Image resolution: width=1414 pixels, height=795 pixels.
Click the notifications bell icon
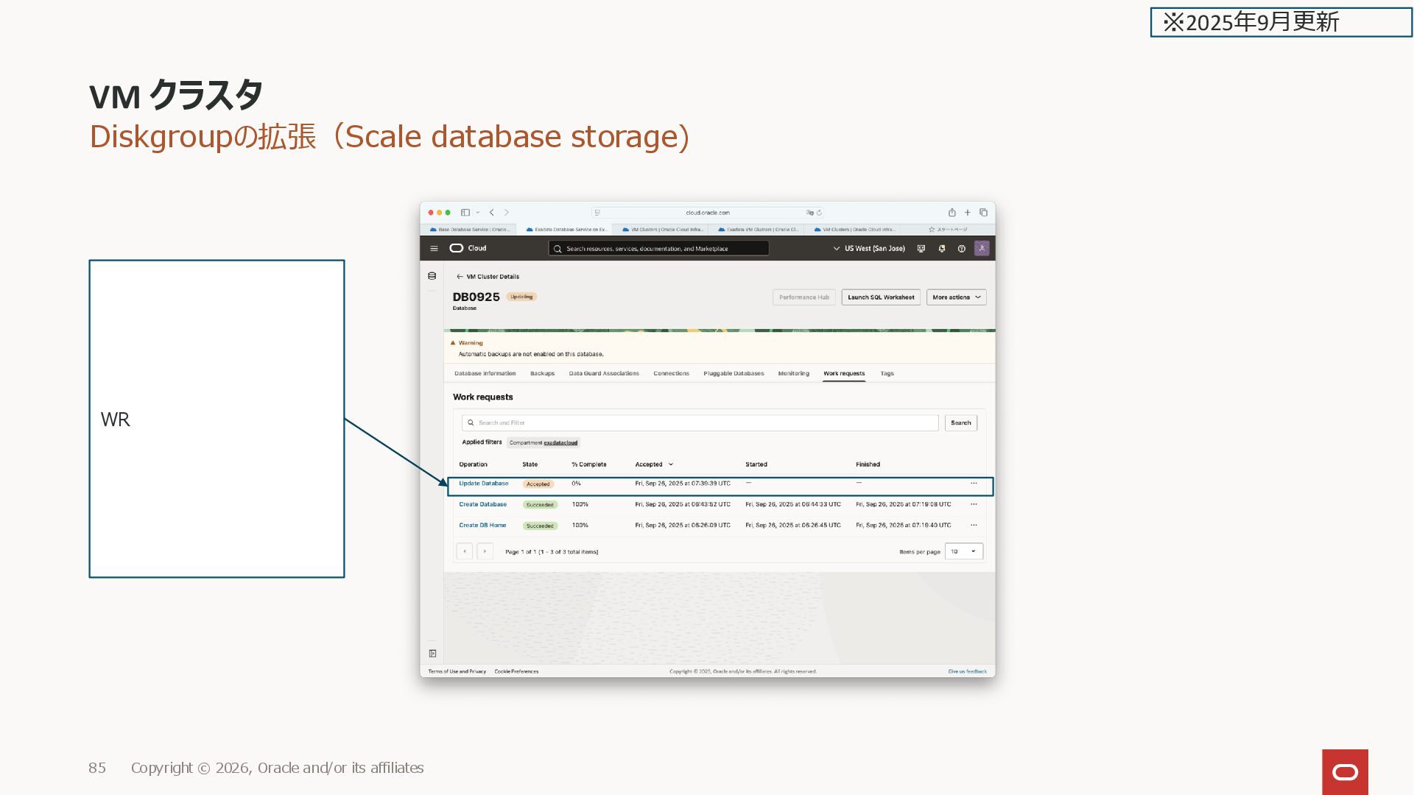pos(941,249)
